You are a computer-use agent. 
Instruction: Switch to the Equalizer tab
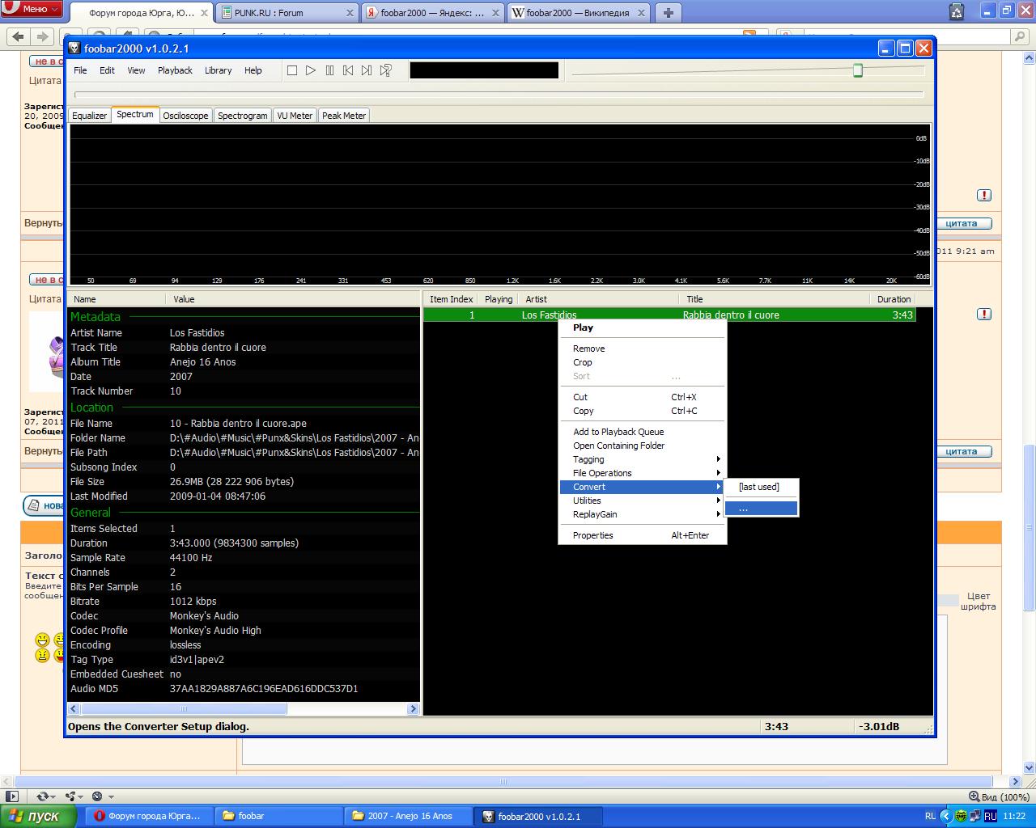[x=89, y=116]
